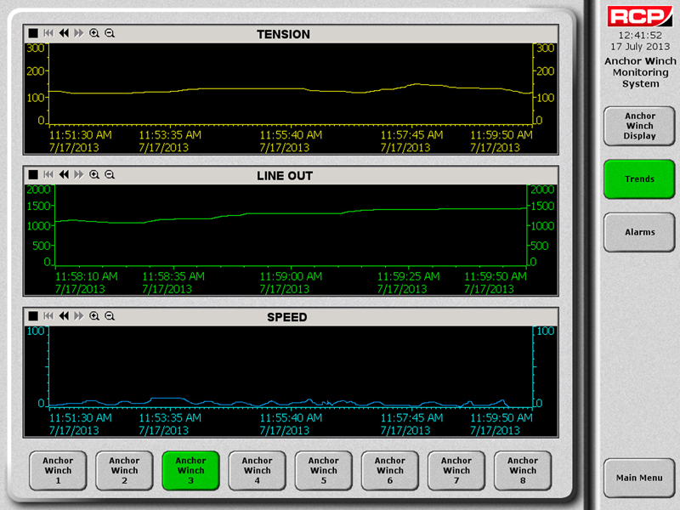Open the Anchor Winch Display page
The width and height of the screenshot is (680, 510).
[x=639, y=126]
